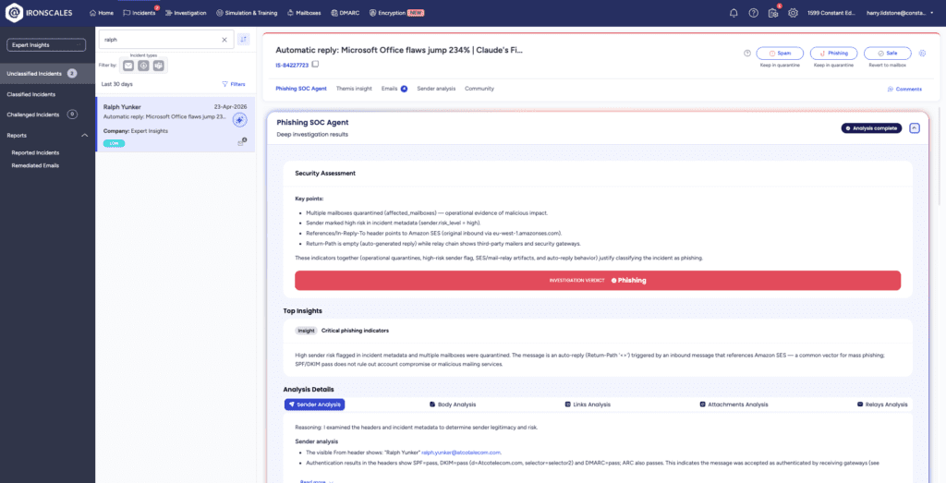The image size is (946, 483).
Task: Switch to the Community tab
Action: click(479, 89)
